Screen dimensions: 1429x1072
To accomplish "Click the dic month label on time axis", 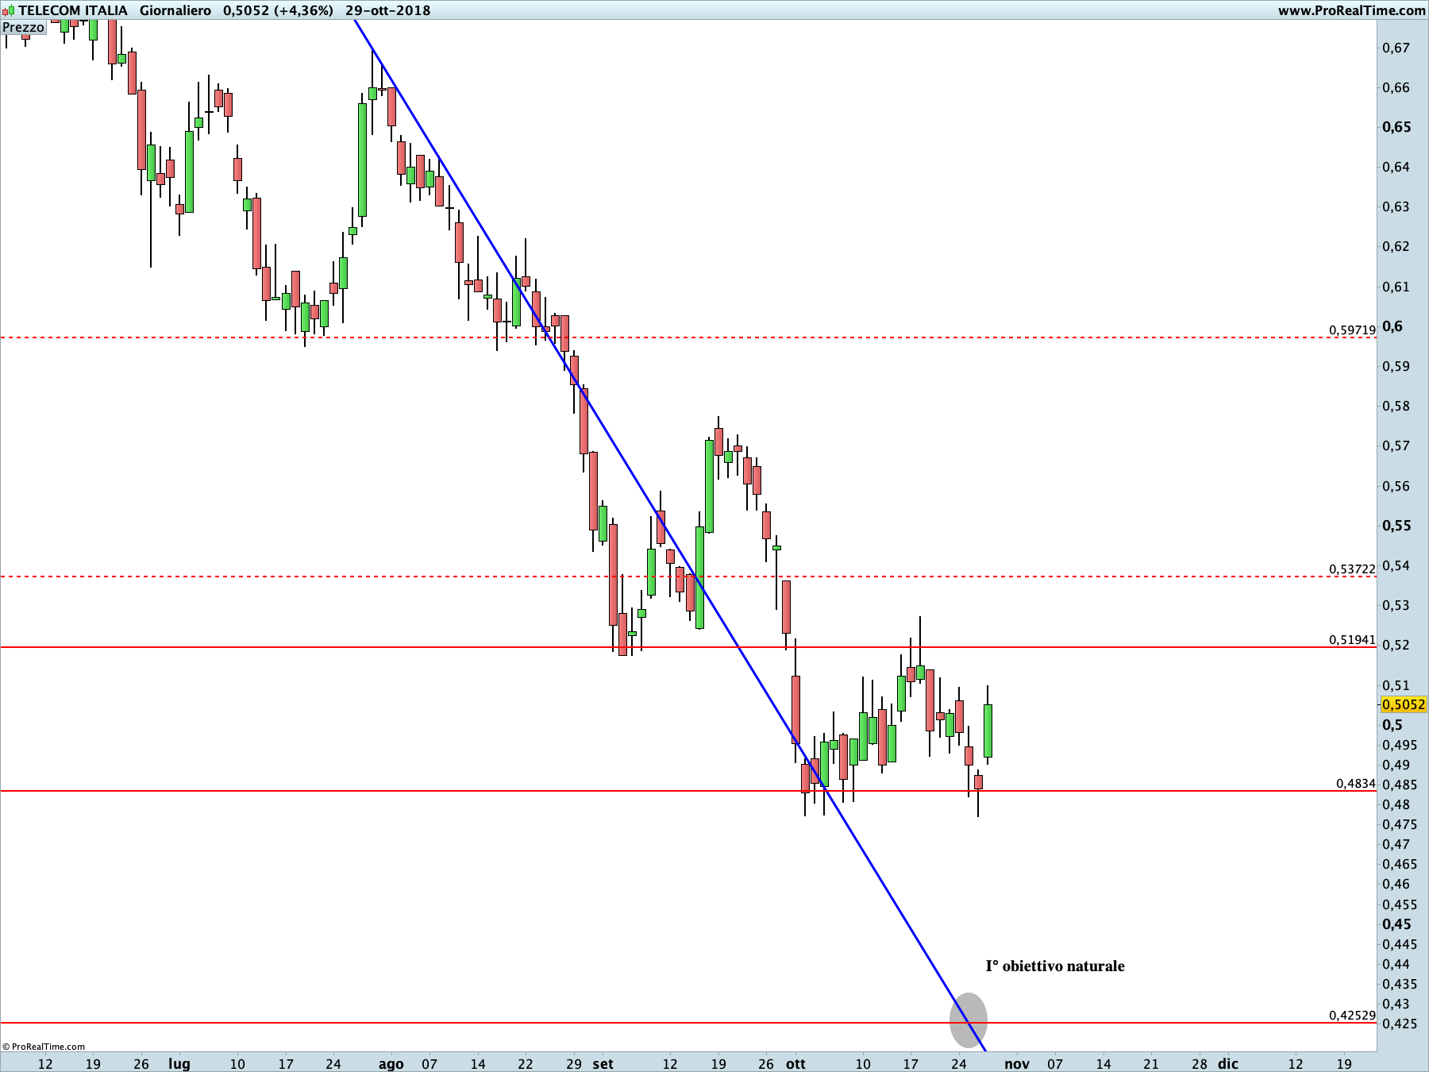I will pyautogui.click(x=1228, y=1064).
